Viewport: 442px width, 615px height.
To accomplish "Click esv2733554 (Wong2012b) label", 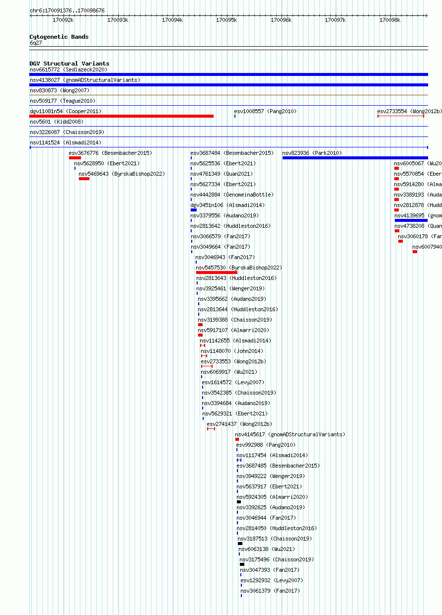I will [409, 111].
